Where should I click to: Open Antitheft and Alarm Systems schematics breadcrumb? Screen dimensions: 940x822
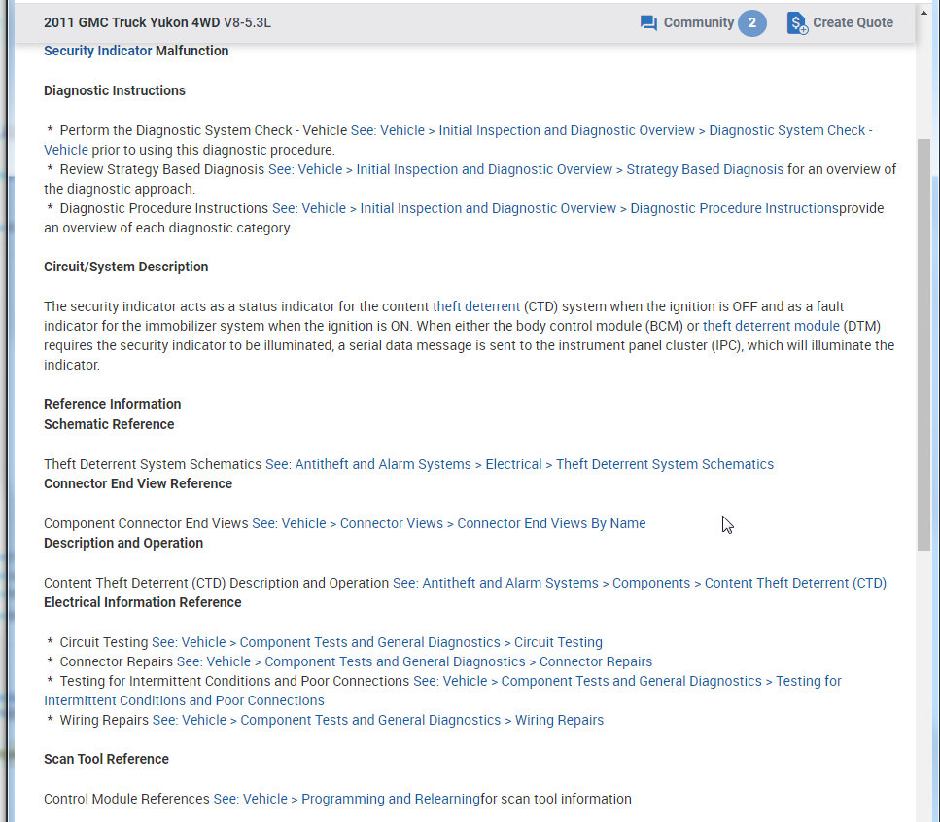tap(383, 464)
